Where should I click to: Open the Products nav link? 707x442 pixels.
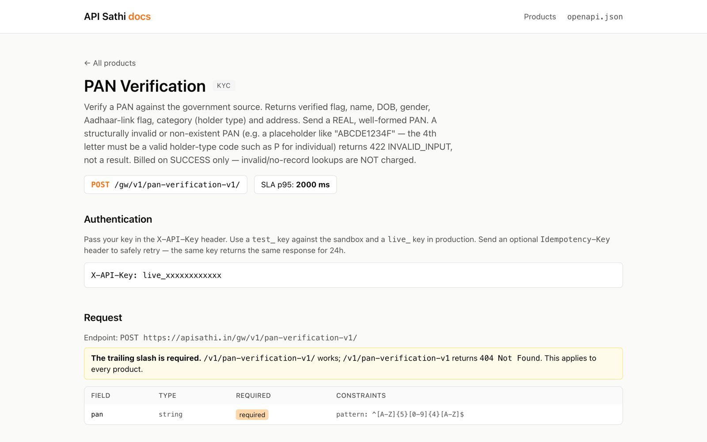[540, 17]
